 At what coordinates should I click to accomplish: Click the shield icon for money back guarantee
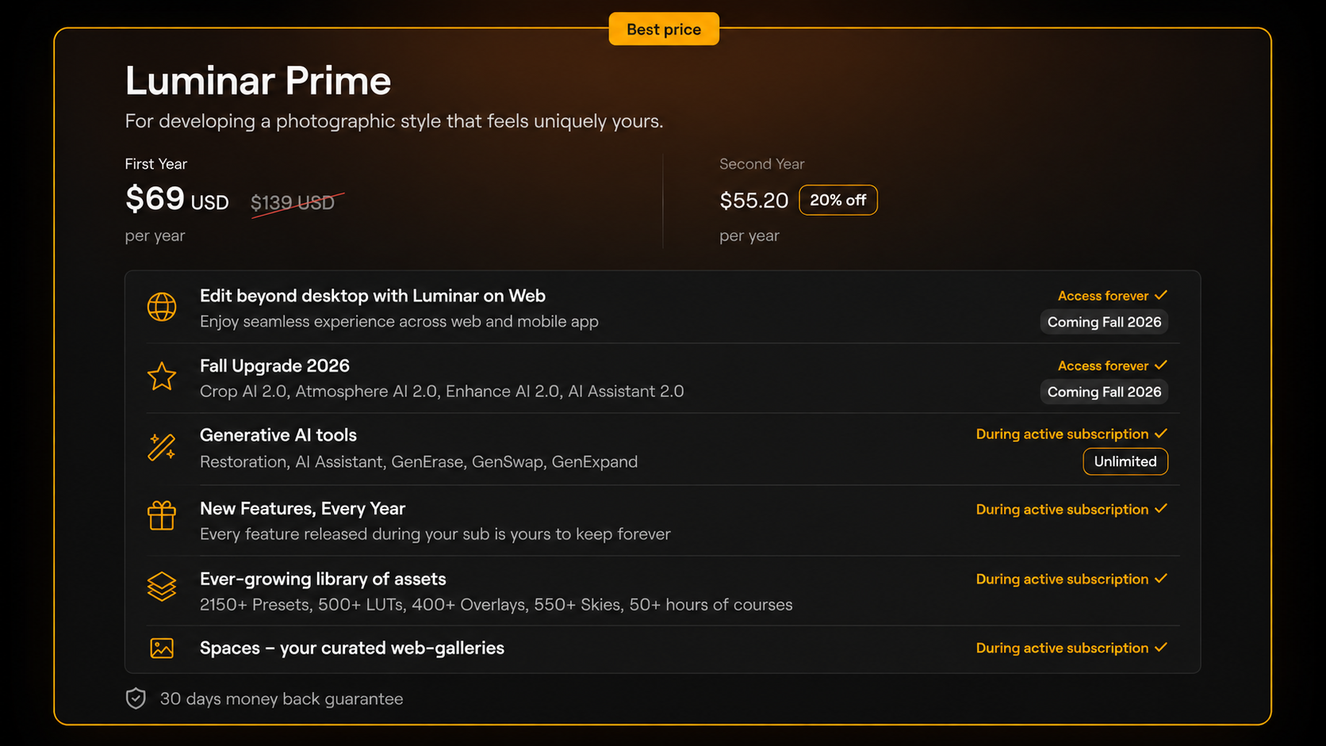tap(136, 698)
